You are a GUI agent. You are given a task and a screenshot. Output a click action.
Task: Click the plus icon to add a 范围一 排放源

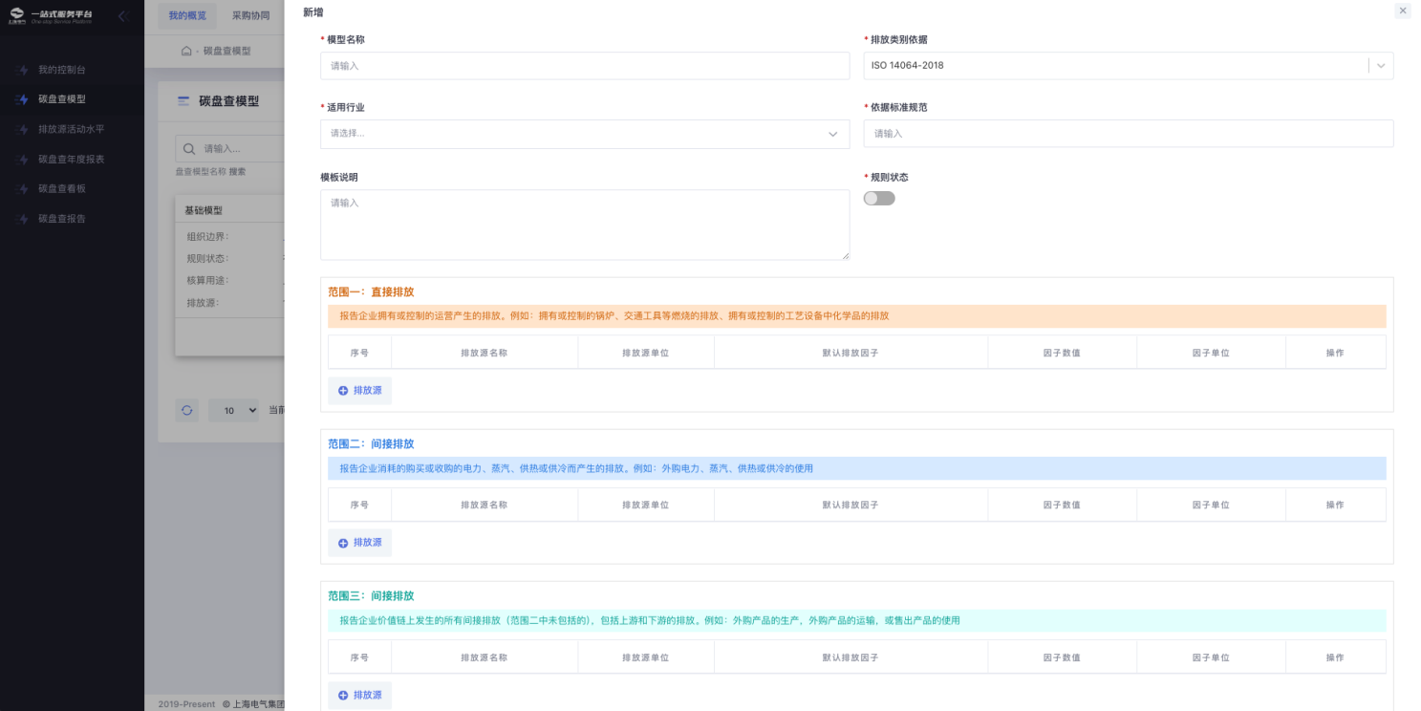click(x=343, y=391)
